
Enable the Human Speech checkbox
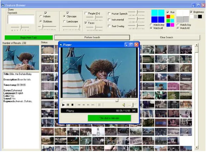coord(109,14)
